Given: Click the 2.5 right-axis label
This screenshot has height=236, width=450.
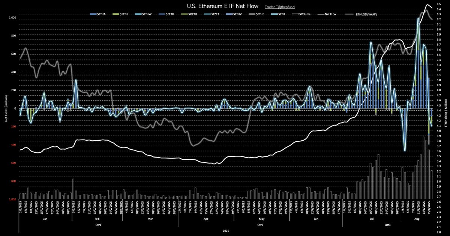Looking at the screenshot, I should pyautogui.click(x=439, y=207).
